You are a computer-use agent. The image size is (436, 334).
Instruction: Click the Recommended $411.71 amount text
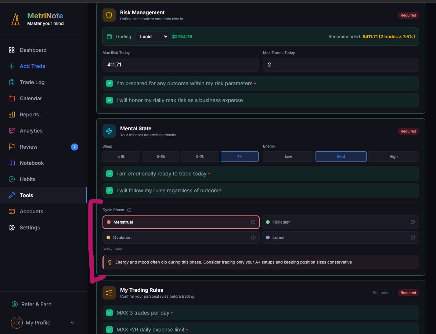pos(389,37)
